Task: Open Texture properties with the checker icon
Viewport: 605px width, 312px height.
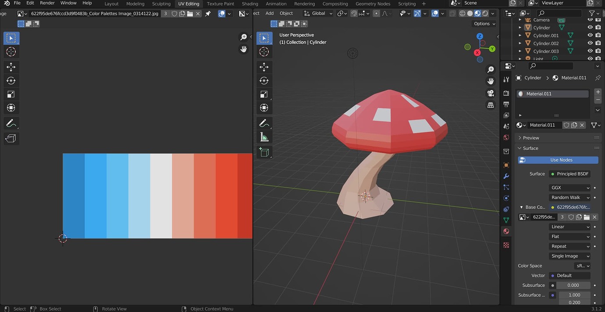Action: click(506, 245)
